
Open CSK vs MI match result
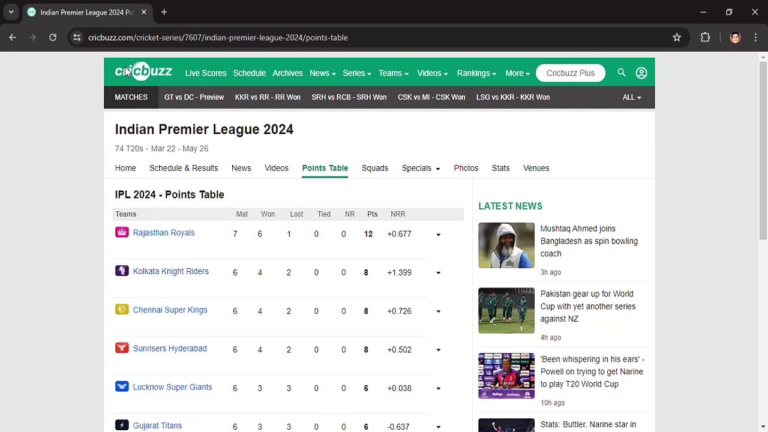(431, 97)
